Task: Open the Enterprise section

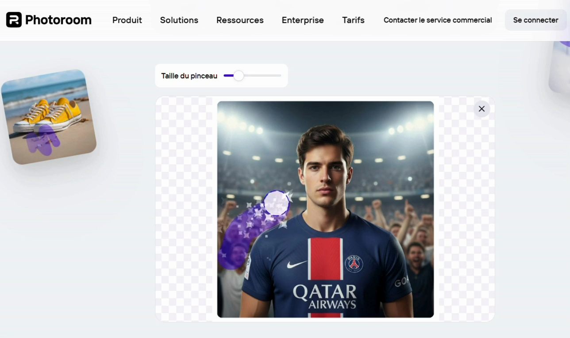Action: pyautogui.click(x=303, y=20)
